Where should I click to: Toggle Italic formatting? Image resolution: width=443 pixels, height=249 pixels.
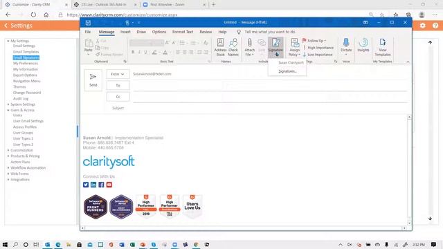(x=139, y=52)
